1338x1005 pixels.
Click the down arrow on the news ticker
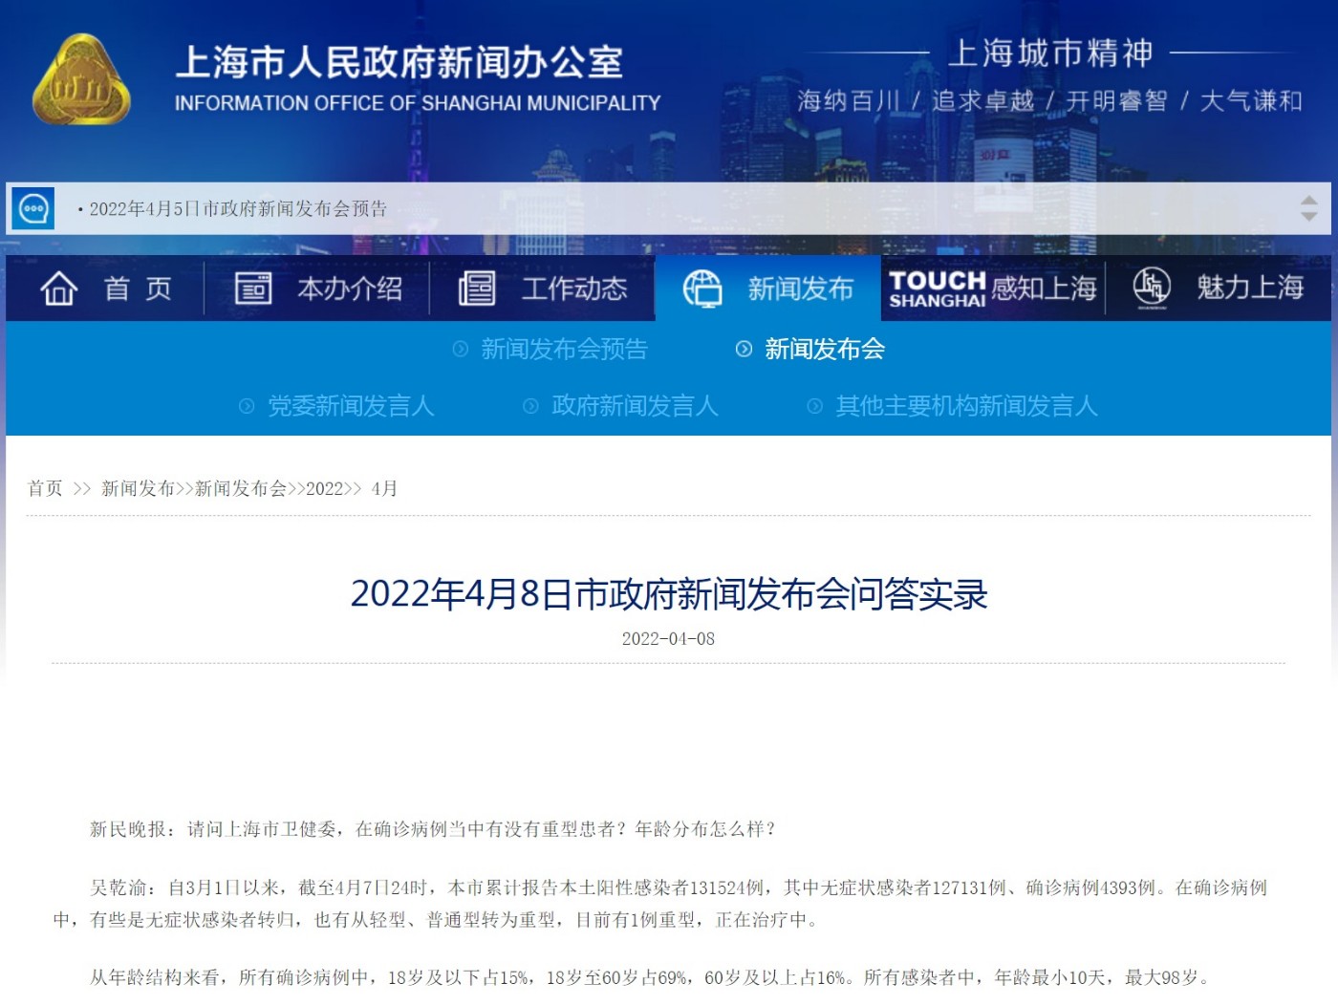pyautogui.click(x=1307, y=217)
